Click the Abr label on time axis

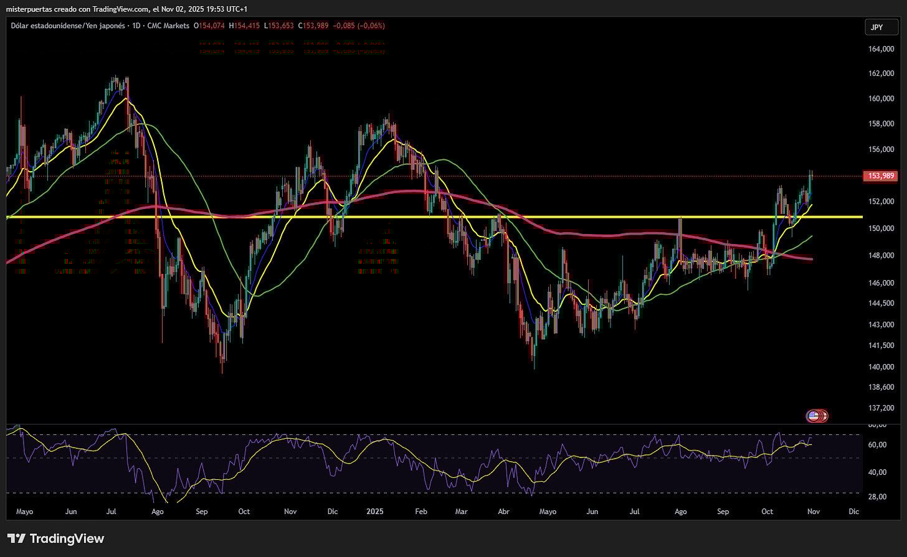(x=503, y=512)
